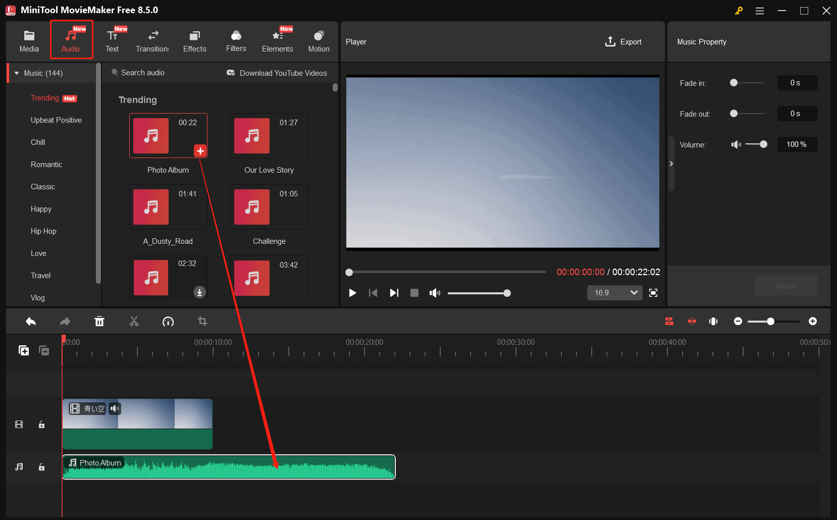Click the delete (trash) icon above the timeline
This screenshot has height=520, width=837.
click(99, 321)
